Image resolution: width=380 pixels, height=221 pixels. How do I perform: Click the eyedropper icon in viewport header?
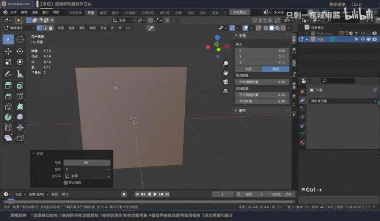pyautogui.click(x=151, y=28)
